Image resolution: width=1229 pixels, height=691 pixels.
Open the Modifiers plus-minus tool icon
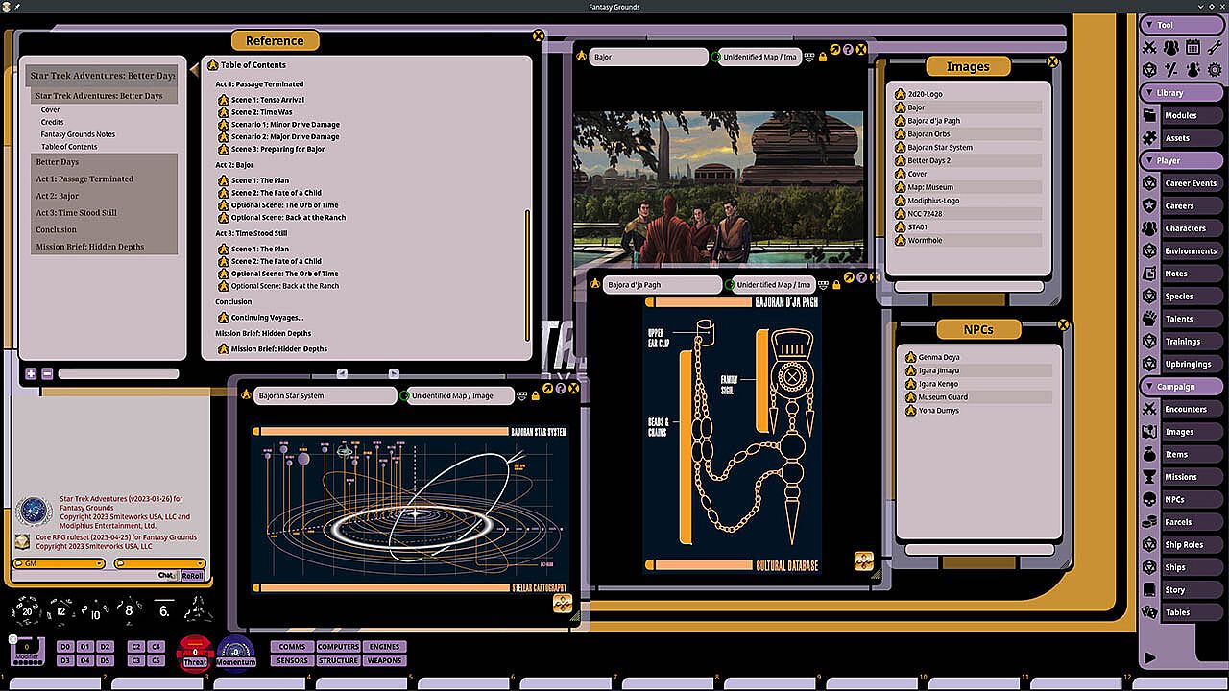coord(1171,69)
